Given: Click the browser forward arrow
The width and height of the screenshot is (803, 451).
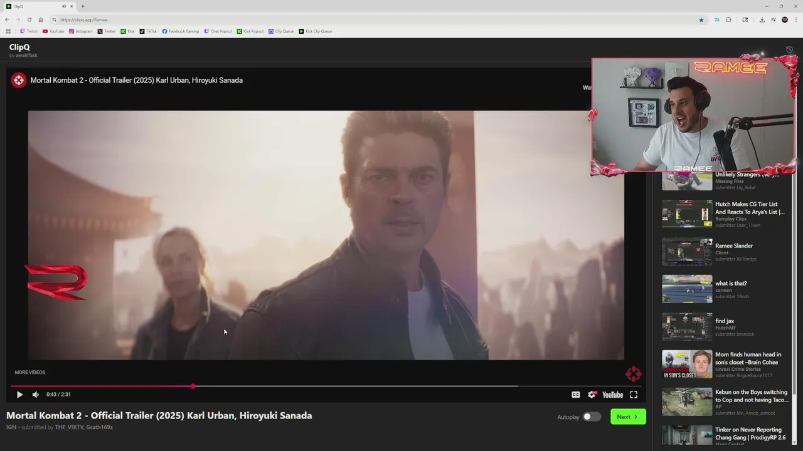Looking at the screenshot, I should (18, 20).
